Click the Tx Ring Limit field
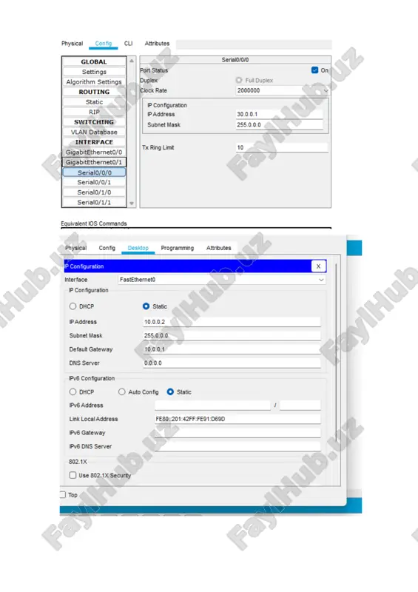The width and height of the screenshot is (418, 592). (x=282, y=147)
